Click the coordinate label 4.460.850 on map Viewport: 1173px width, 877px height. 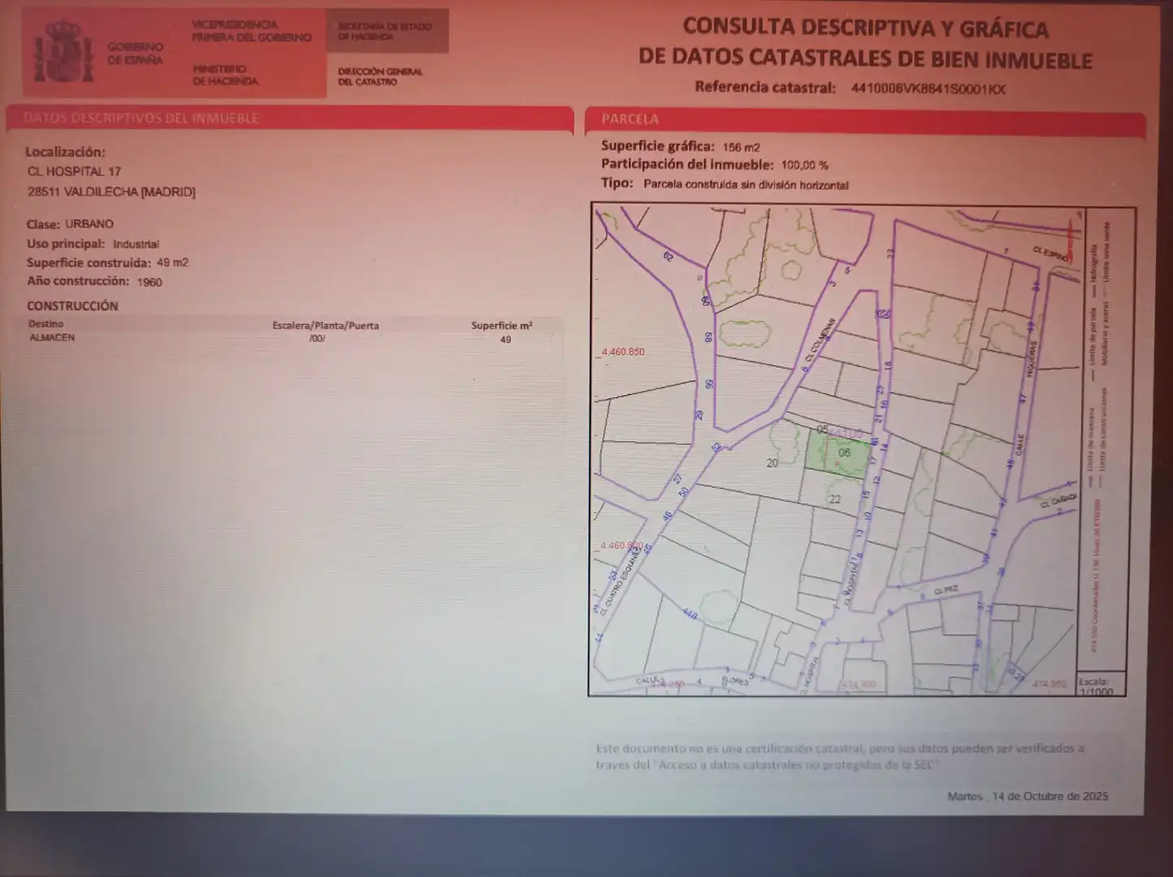pyautogui.click(x=623, y=352)
